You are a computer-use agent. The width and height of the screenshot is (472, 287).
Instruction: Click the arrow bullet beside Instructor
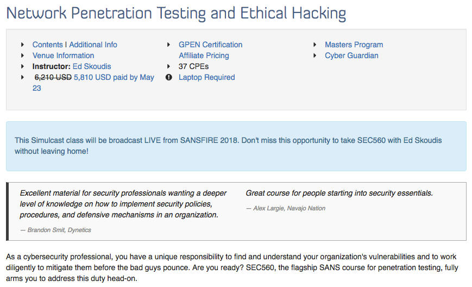pyautogui.click(x=23, y=66)
